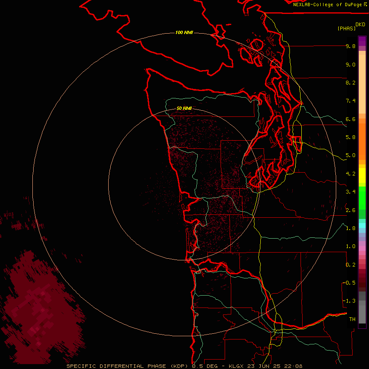369x369 pixels.
Task: Click the 5.8 scale value
Action: point(351,137)
